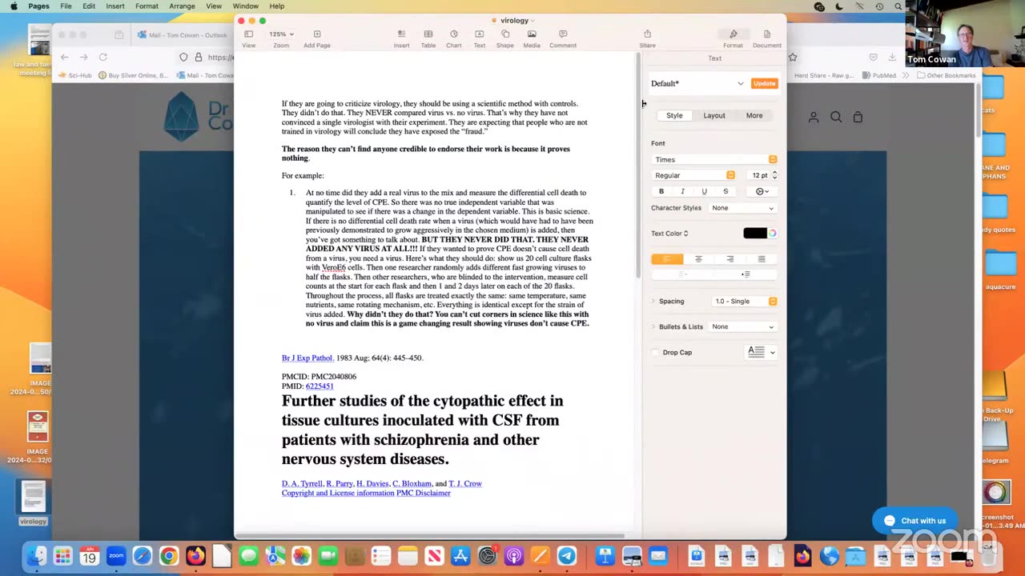Toggle Underline text style
Viewport: 1025px width, 576px height.
point(704,191)
